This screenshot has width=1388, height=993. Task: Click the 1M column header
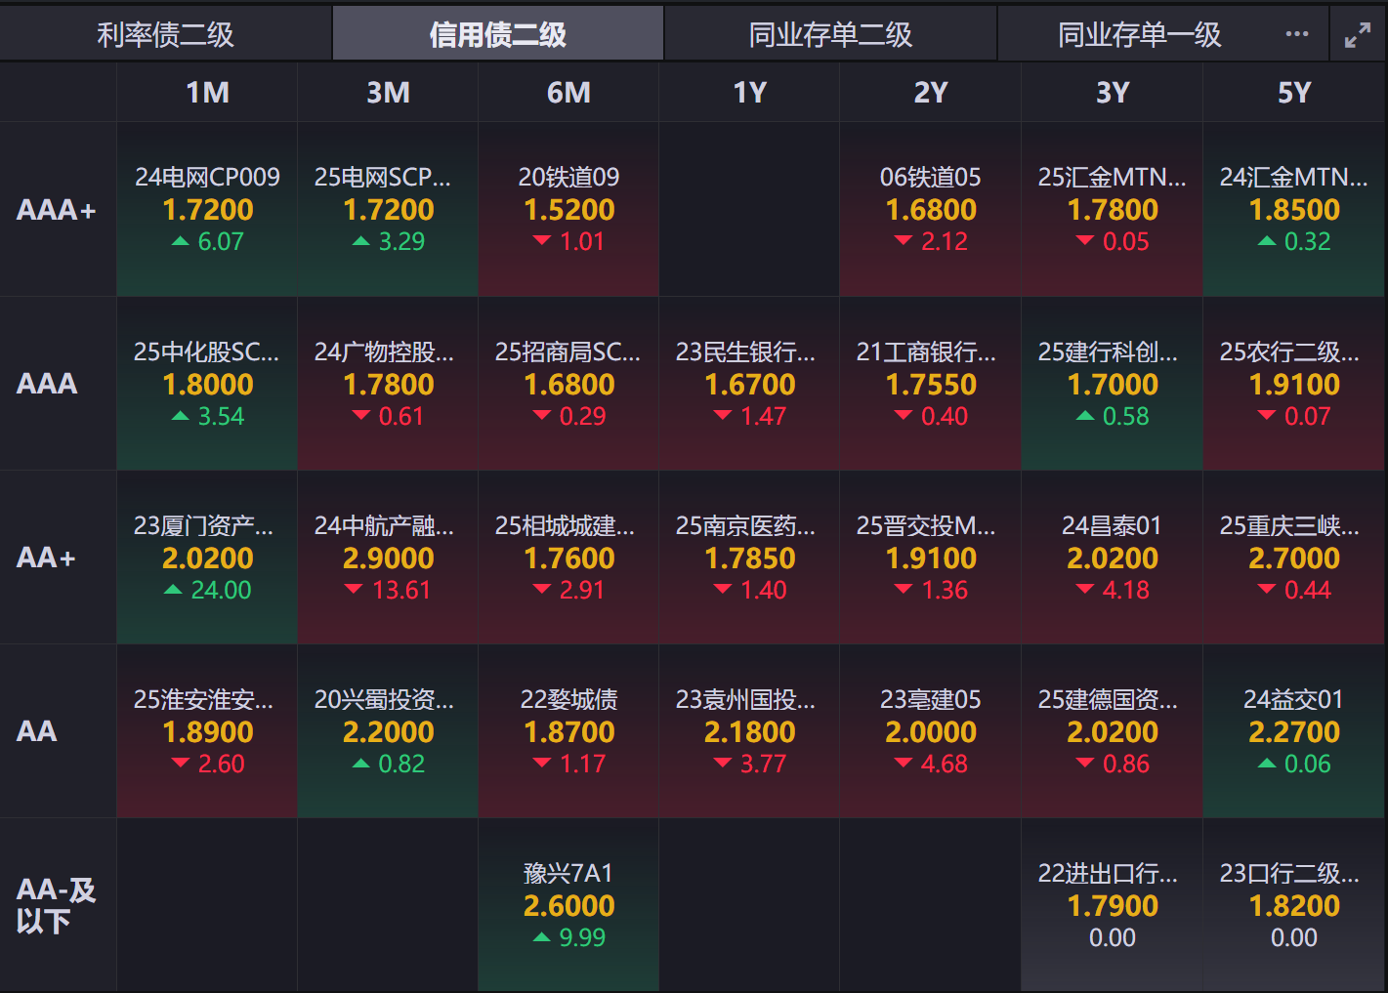[x=207, y=93]
